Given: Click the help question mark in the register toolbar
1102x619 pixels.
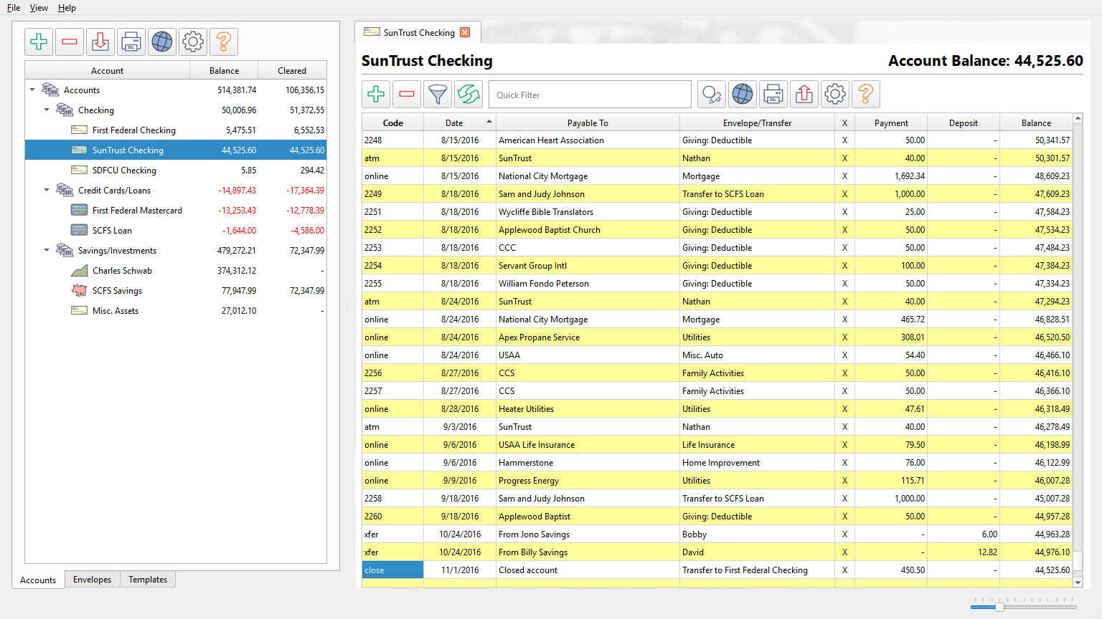Looking at the screenshot, I should click(x=866, y=94).
